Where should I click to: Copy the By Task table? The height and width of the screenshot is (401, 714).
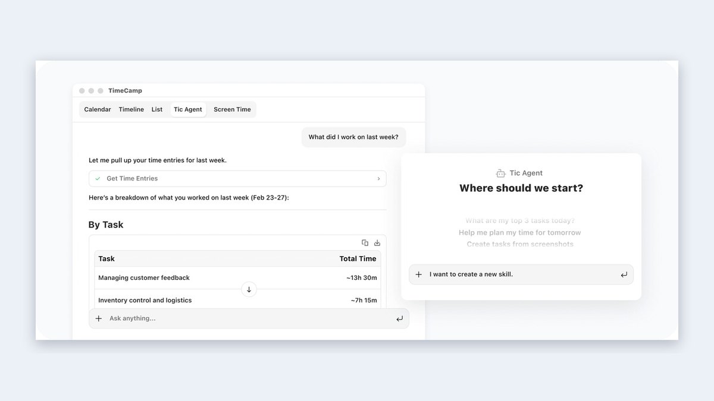point(365,242)
